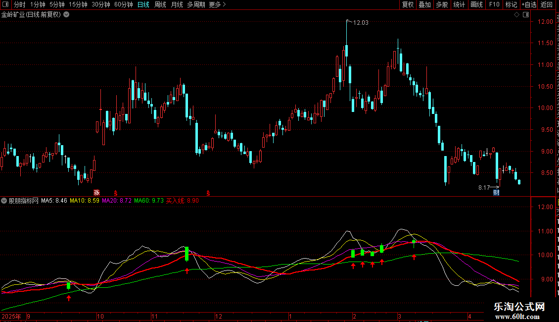The height and width of the screenshot is (322, 559).
Task: Click the 12.03 high price flag
Action: point(361,22)
